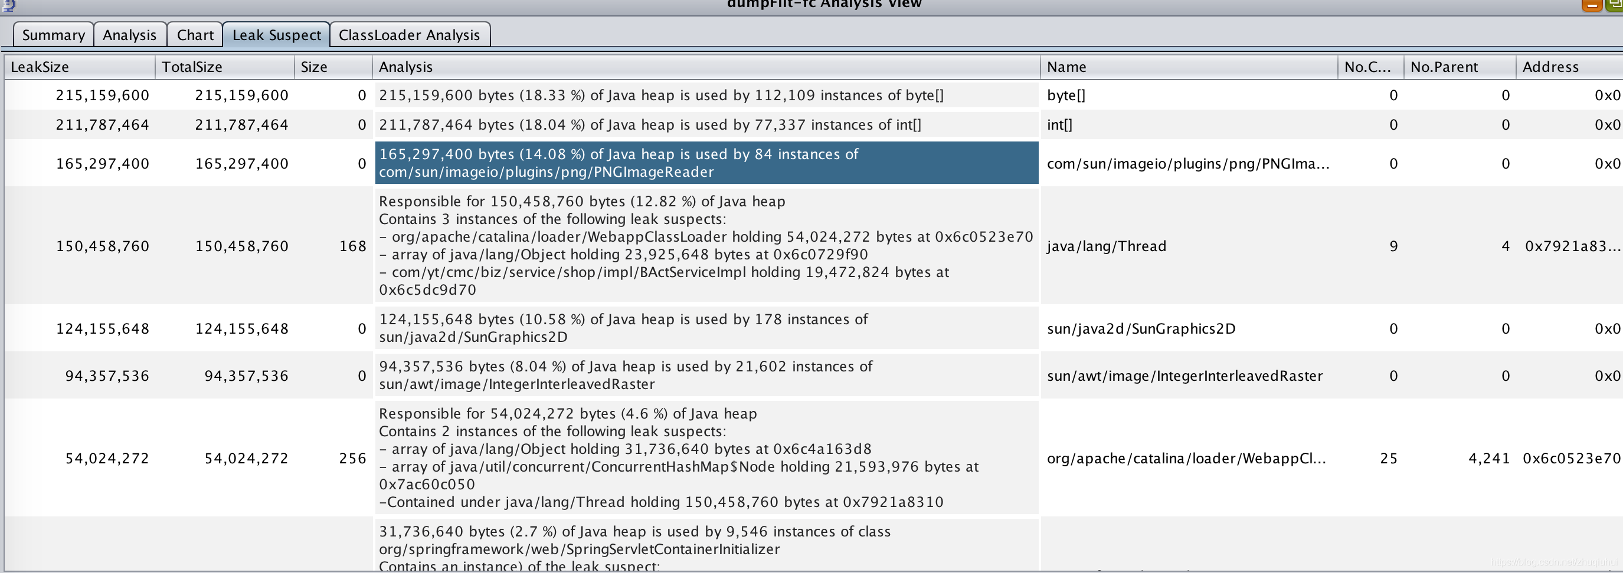Sort by Name column header
This screenshot has height=573, width=1623.
pyautogui.click(x=1190, y=67)
